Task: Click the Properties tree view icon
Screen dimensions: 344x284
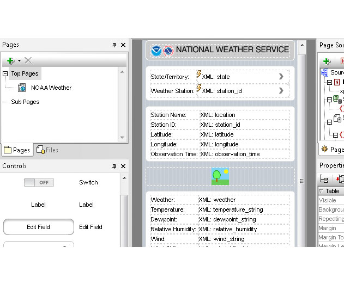Action: [x=324, y=179]
